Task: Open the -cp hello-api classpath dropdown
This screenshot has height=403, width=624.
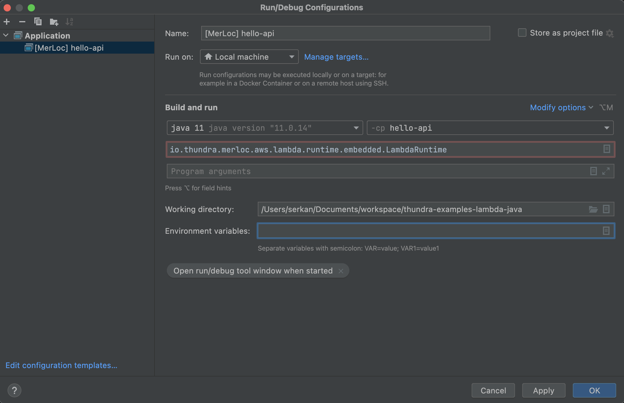Action: (x=490, y=128)
